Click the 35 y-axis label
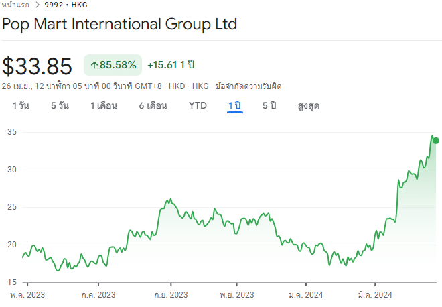The height and width of the screenshot is (307, 442). 12,132
